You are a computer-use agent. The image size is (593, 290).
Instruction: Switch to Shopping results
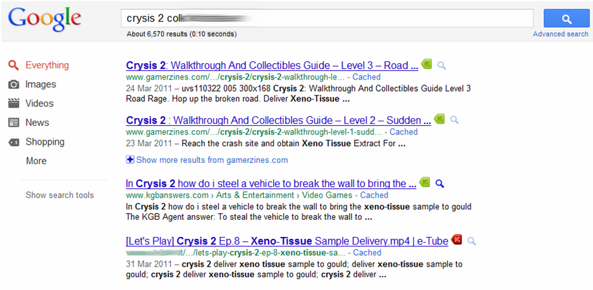(45, 142)
